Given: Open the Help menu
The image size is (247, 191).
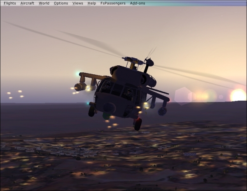Looking at the screenshot, I should coord(92,3).
